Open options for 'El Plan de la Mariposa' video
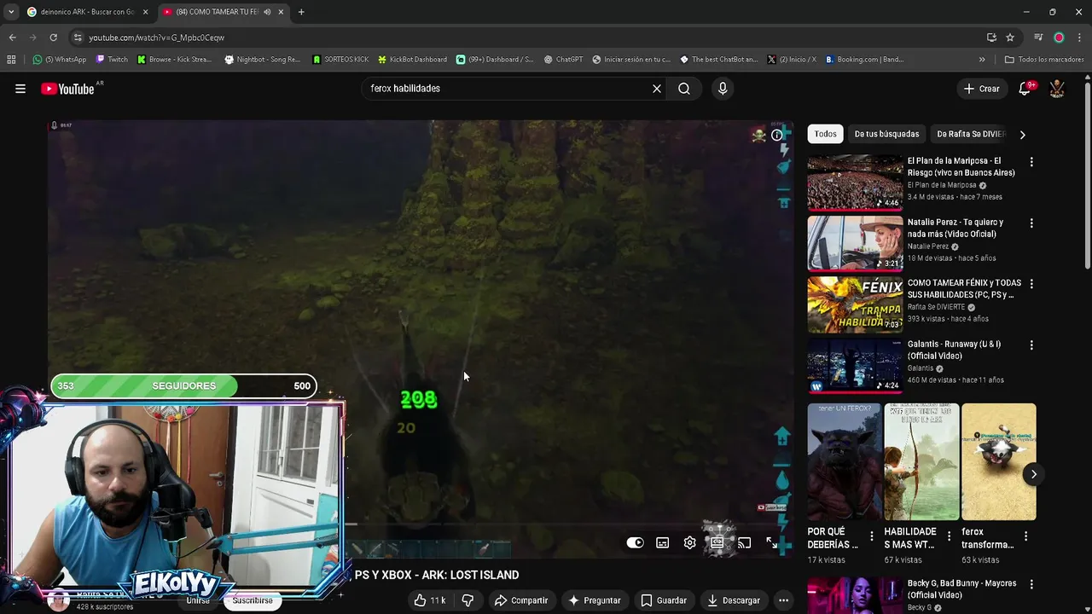 pyautogui.click(x=1031, y=162)
